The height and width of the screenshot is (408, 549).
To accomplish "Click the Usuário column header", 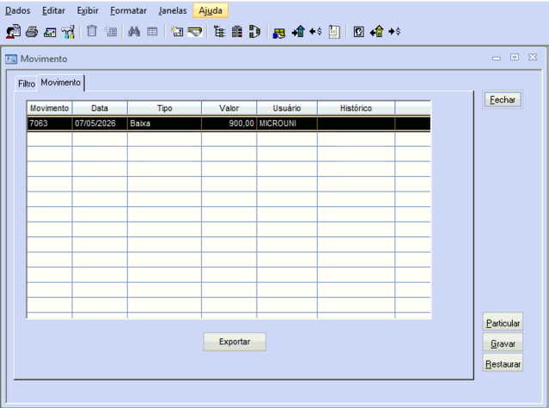I will (x=287, y=108).
